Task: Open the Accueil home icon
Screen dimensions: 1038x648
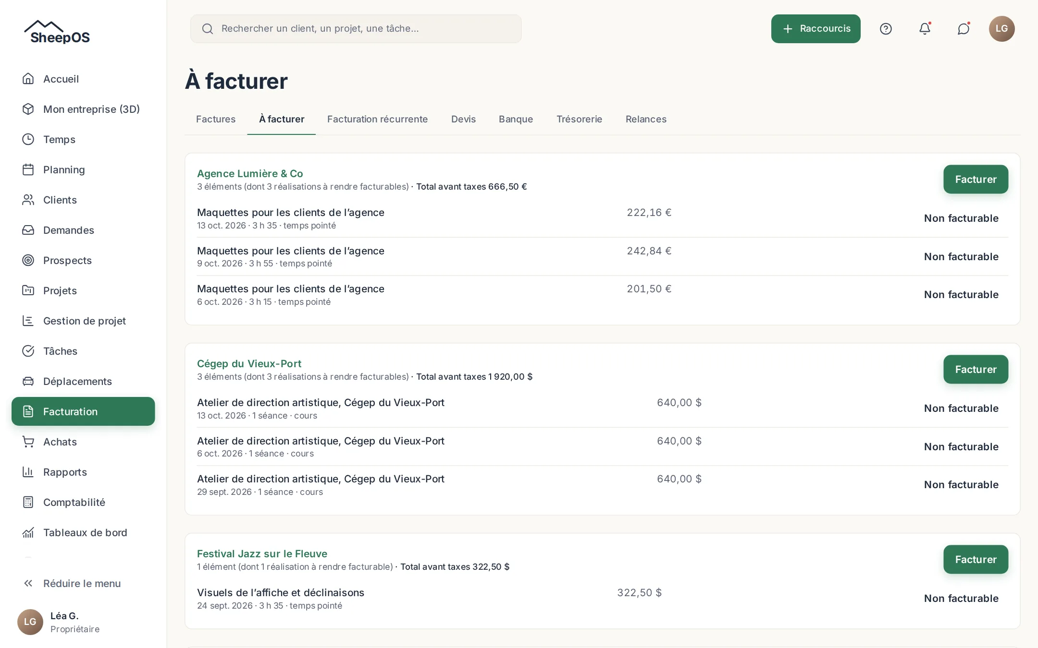Action: [28, 79]
